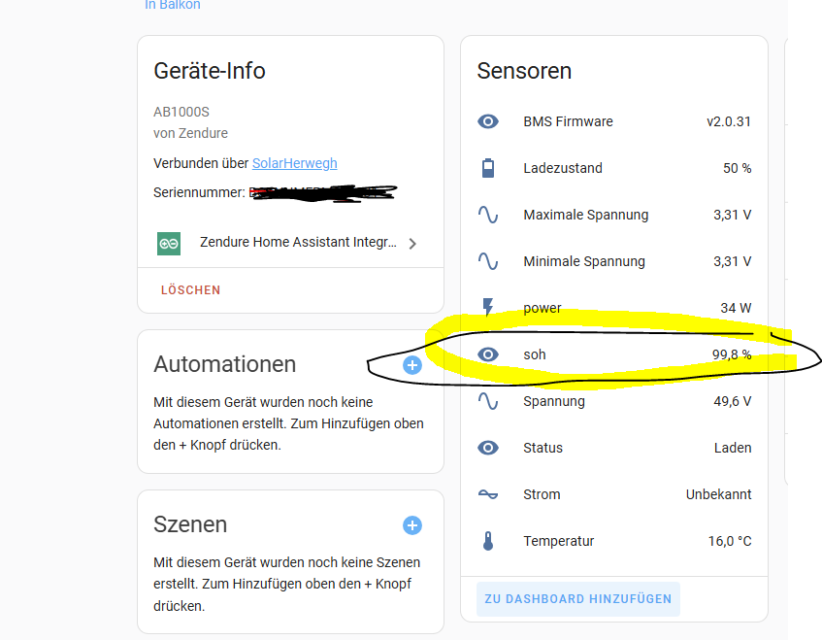Expand the Zendure Home Assistant integration chevron
The height and width of the screenshot is (640, 822).
[x=412, y=244]
